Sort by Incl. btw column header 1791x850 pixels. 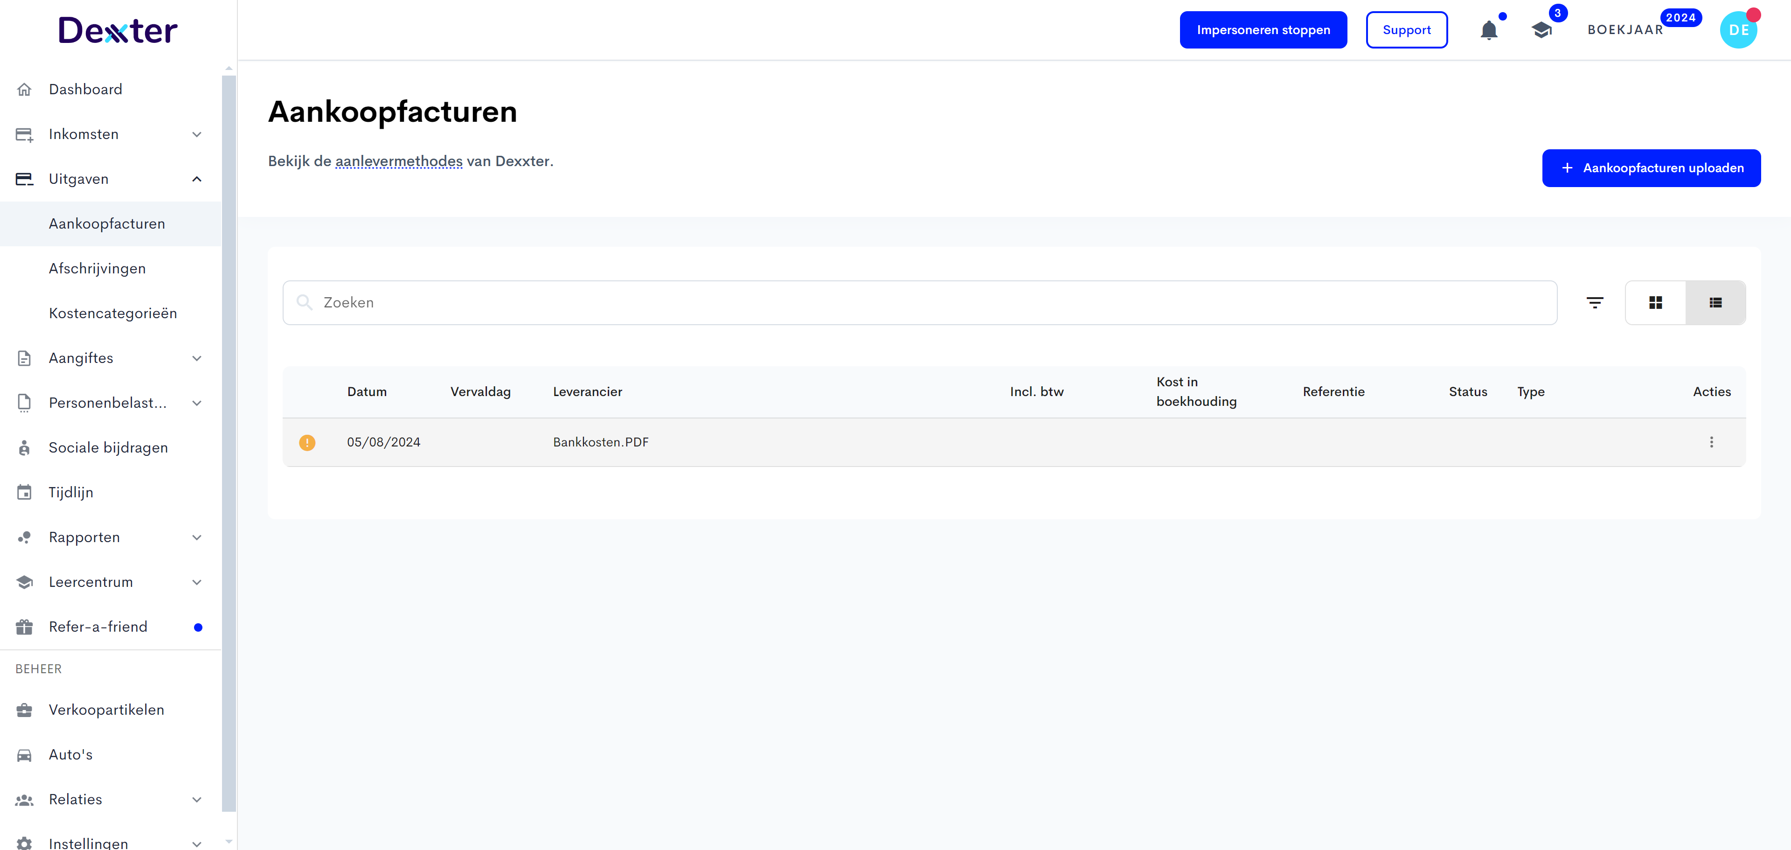pyautogui.click(x=1037, y=391)
